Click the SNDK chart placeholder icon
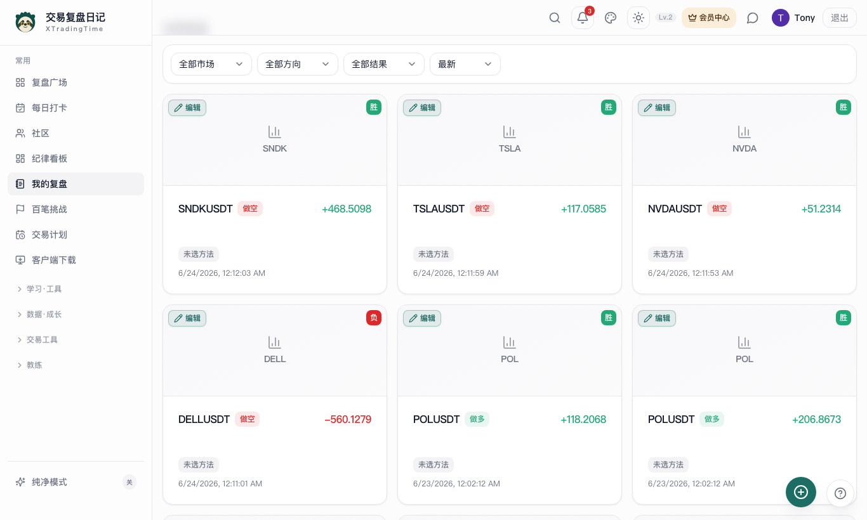The width and height of the screenshot is (867, 520). [275, 132]
